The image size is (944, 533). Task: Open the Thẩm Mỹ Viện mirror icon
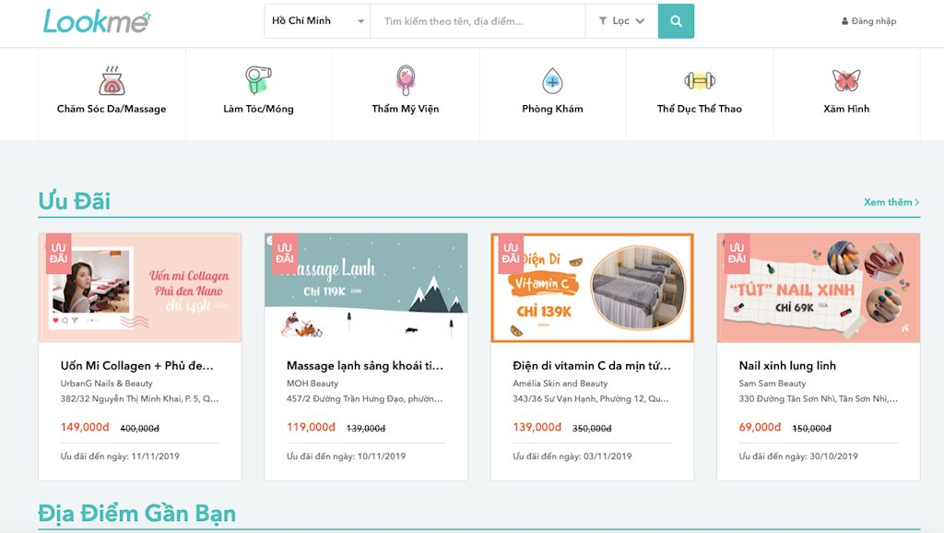405,81
